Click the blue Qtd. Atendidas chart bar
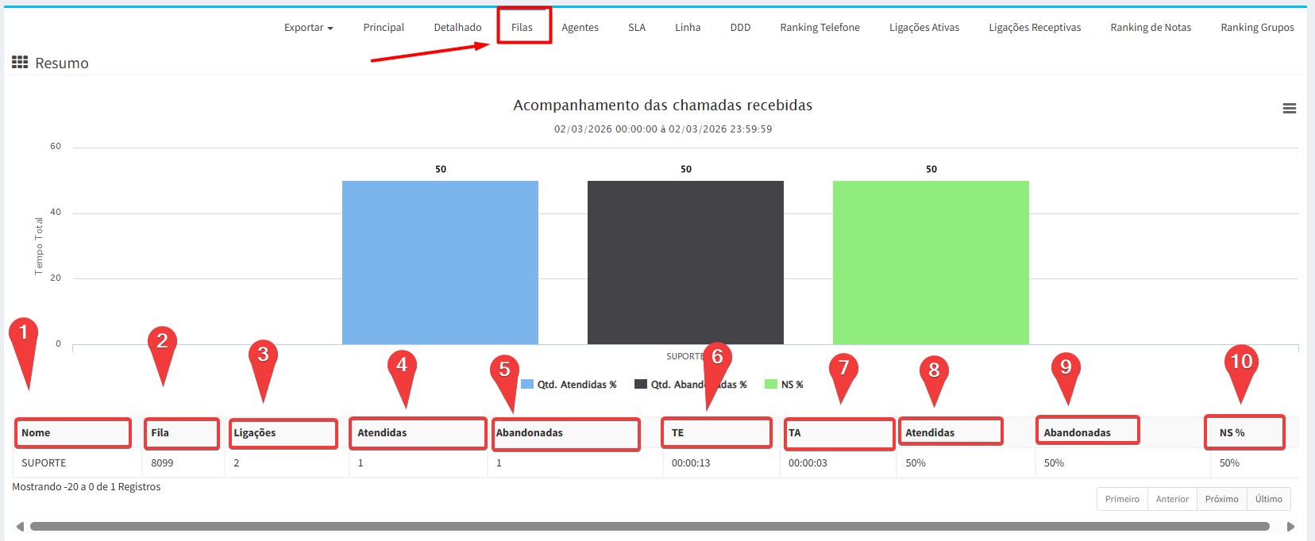 (440, 262)
